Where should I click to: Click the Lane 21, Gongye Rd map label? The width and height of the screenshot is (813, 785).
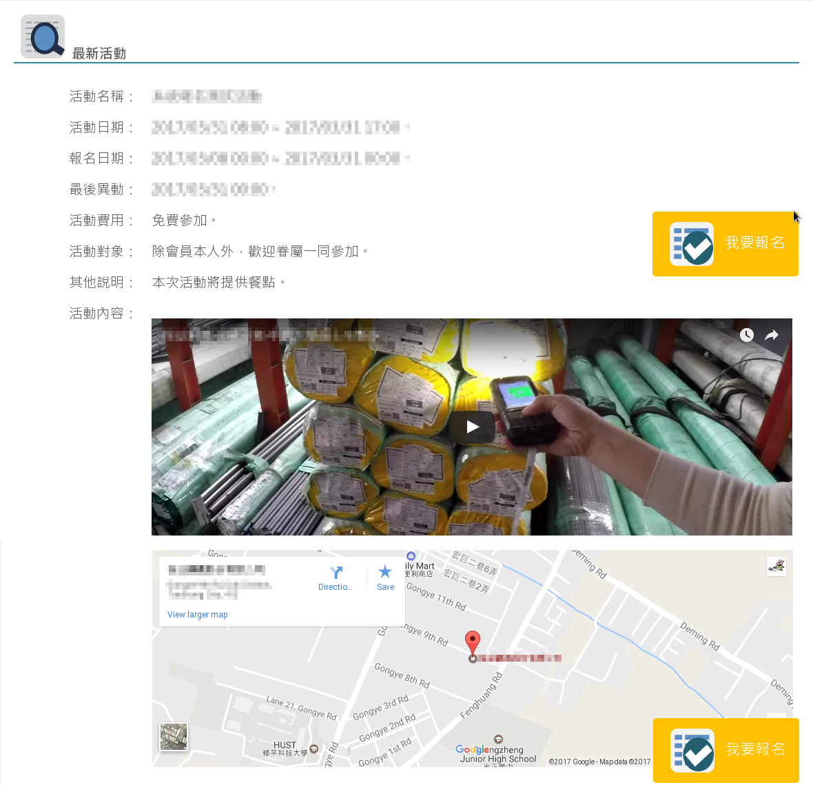click(301, 708)
